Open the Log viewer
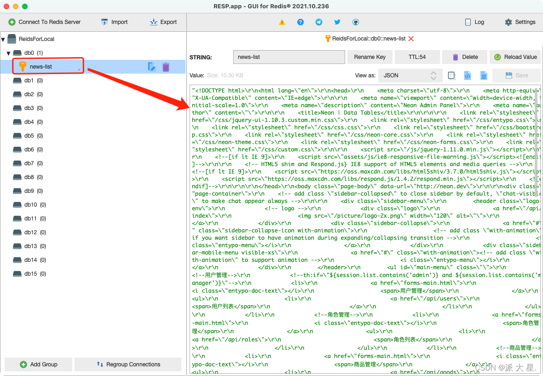 474,22
